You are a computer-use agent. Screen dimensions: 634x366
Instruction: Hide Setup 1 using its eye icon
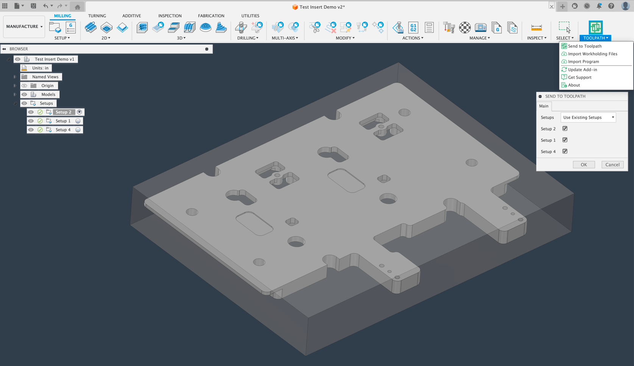point(31,121)
